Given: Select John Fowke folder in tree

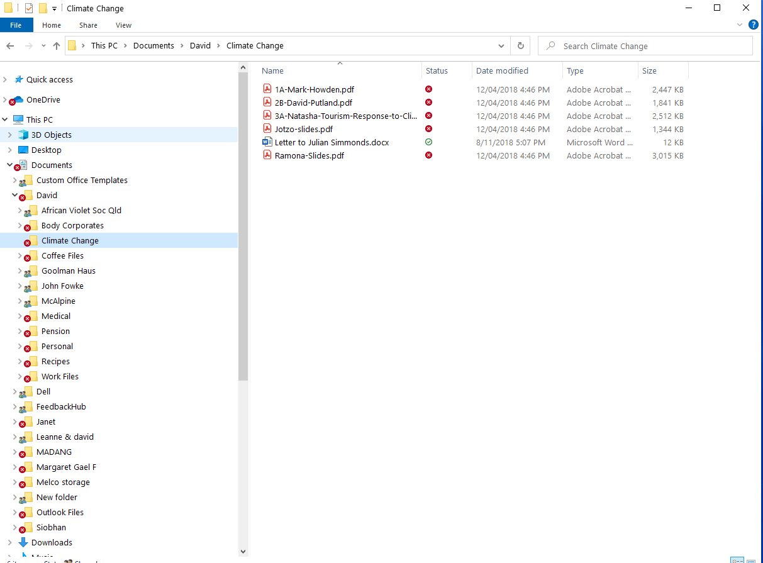Looking at the screenshot, I should click(62, 286).
